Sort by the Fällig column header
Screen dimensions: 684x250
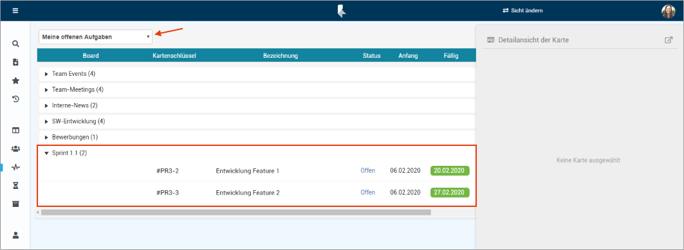[x=451, y=56]
